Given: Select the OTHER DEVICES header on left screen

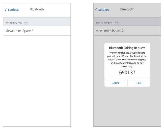Looking at the screenshot, I should pos(14,23).
